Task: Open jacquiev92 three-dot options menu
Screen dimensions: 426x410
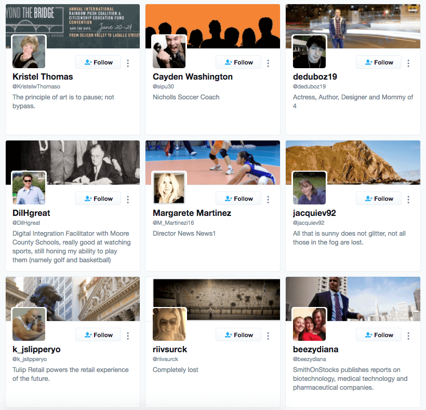Action: click(x=408, y=199)
